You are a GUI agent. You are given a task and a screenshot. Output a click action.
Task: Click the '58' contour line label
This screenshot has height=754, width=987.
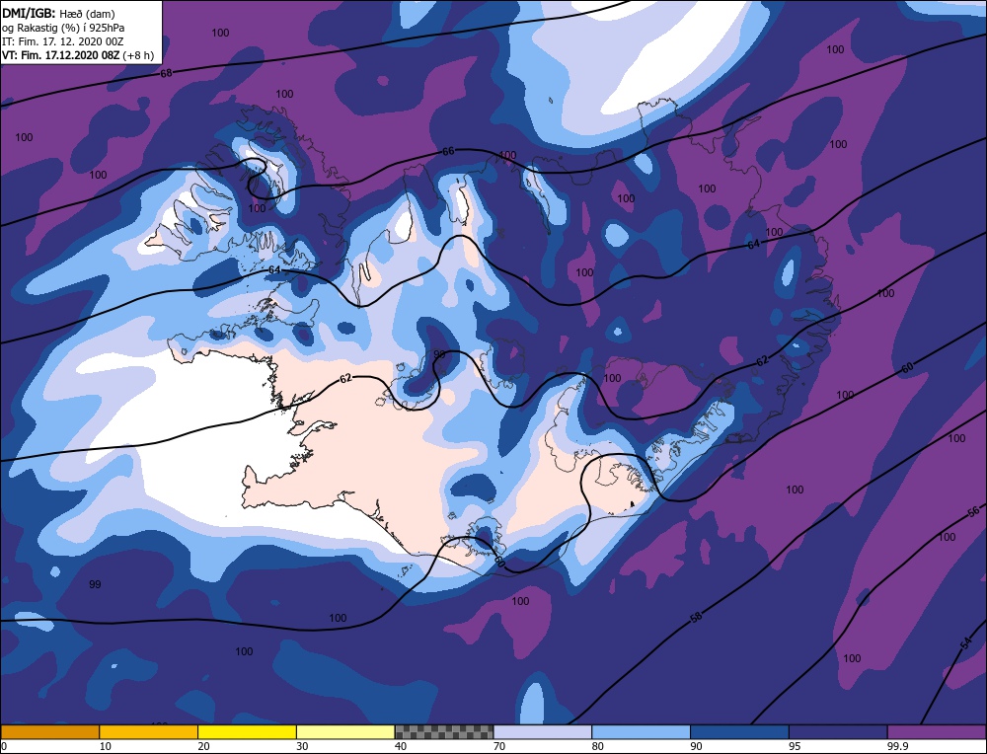pos(696,618)
